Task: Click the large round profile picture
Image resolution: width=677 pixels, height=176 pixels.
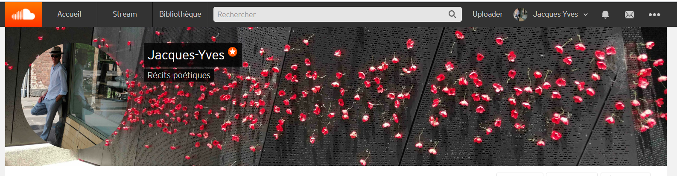Action: (x=74, y=96)
